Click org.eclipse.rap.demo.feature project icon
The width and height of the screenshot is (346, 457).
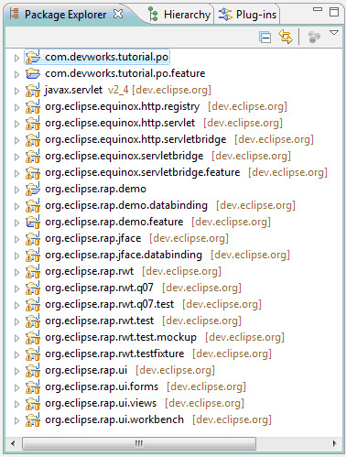[33, 222]
